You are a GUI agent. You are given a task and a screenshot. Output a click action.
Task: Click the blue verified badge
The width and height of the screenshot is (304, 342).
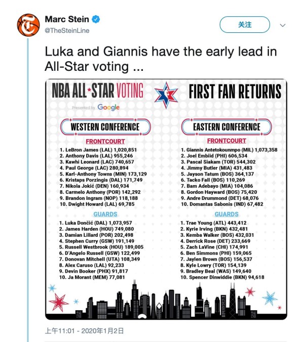96,19
